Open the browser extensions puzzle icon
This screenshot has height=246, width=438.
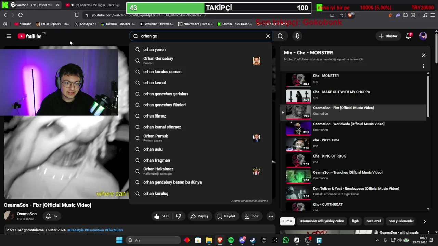tap(405, 15)
